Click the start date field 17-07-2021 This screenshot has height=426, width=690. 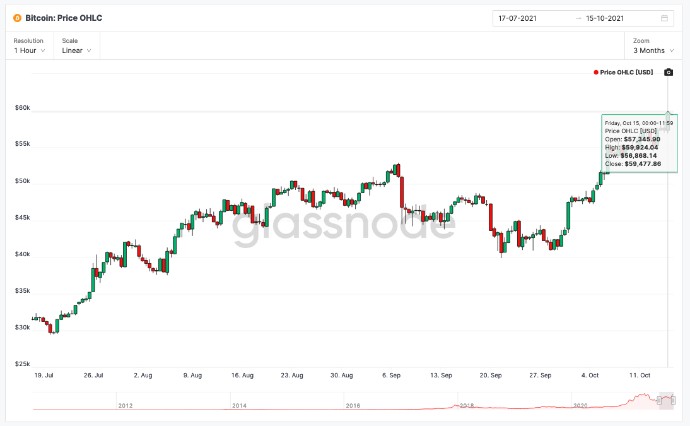click(x=517, y=18)
